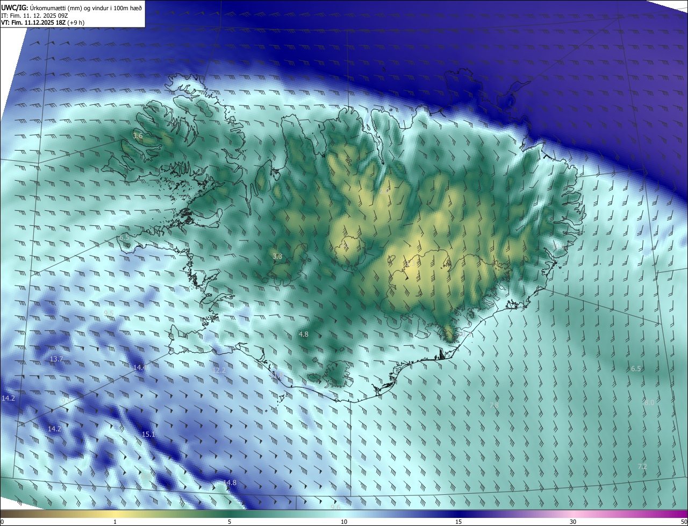Click the 1 label on the color scale
Screen dimensions: 688x526
115,522
